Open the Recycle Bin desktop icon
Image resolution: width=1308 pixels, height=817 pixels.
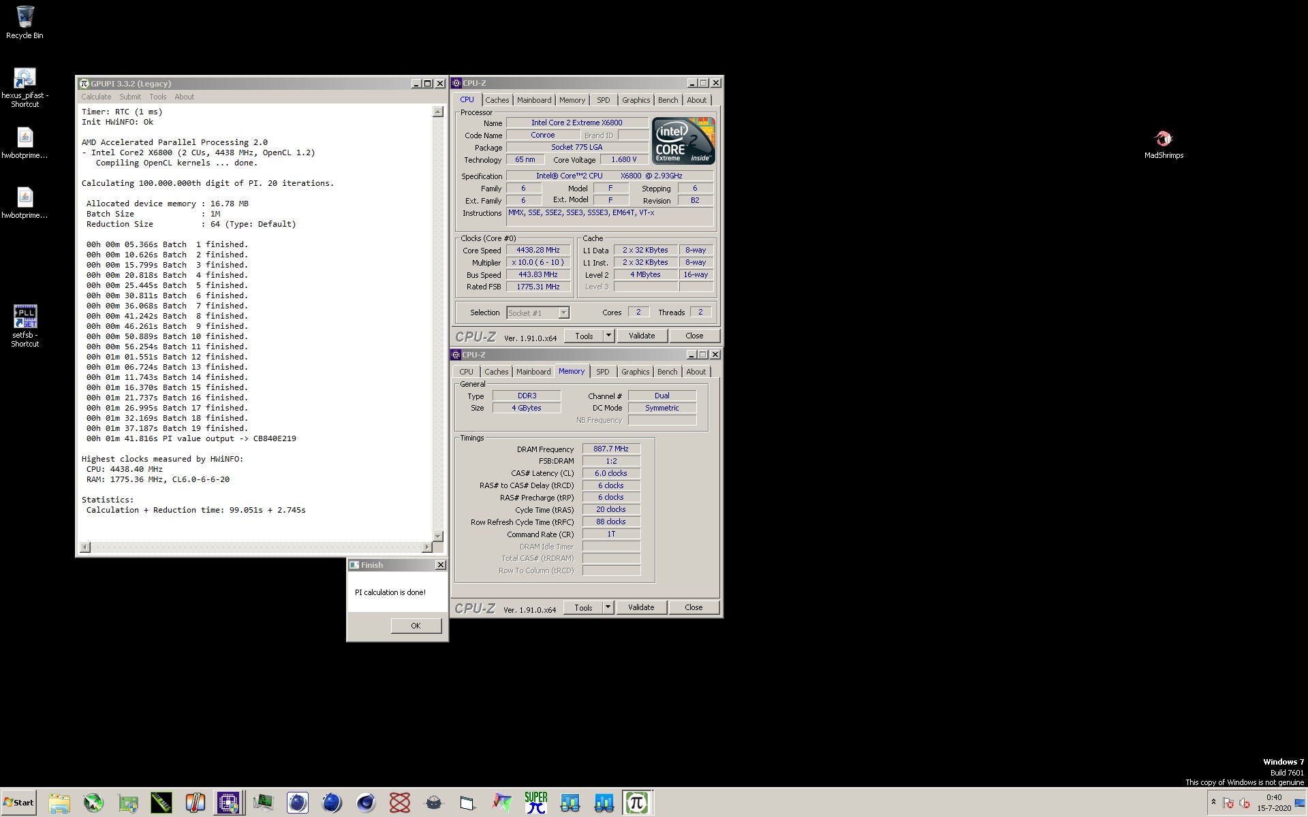click(25, 22)
